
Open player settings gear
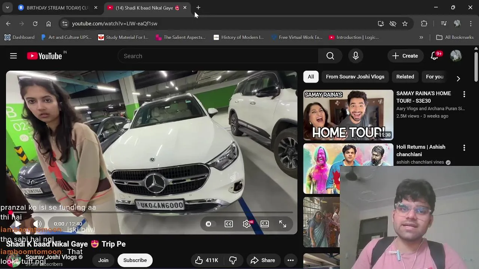[x=247, y=224]
